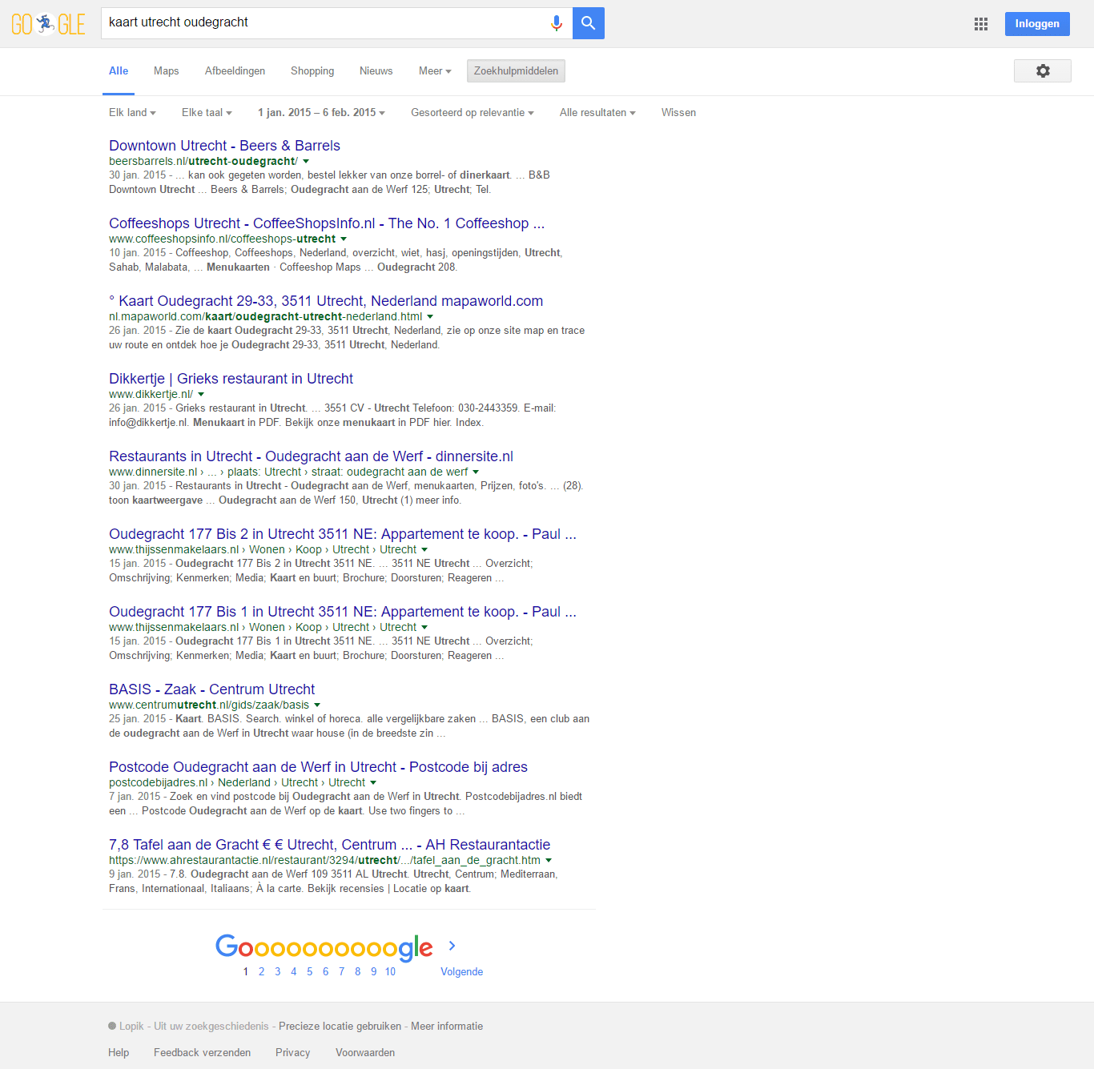Open the Google apps grid
Viewport: 1094px width, 1069px height.
(x=981, y=24)
